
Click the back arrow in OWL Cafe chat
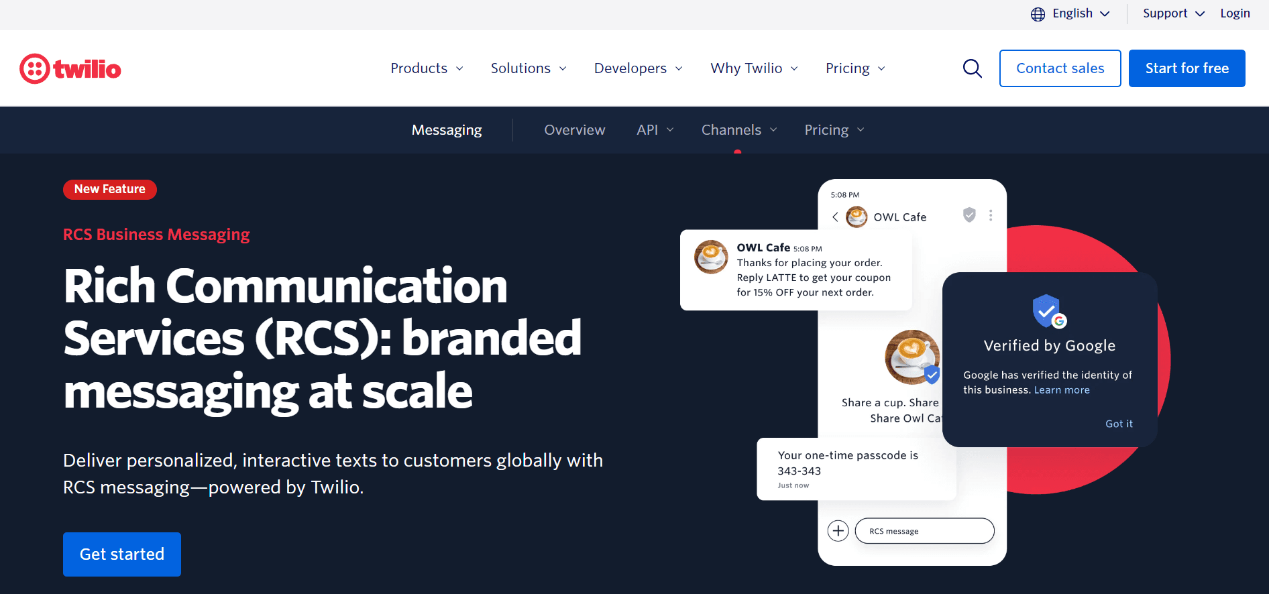click(x=835, y=217)
